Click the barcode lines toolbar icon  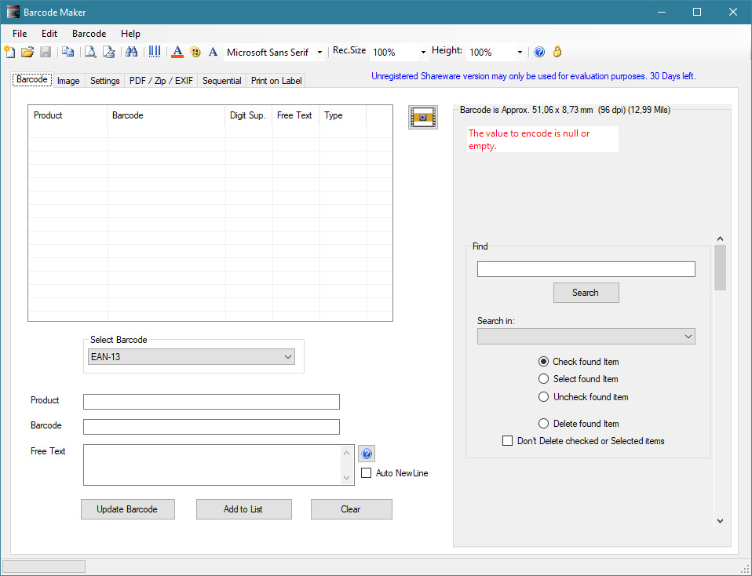click(155, 52)
